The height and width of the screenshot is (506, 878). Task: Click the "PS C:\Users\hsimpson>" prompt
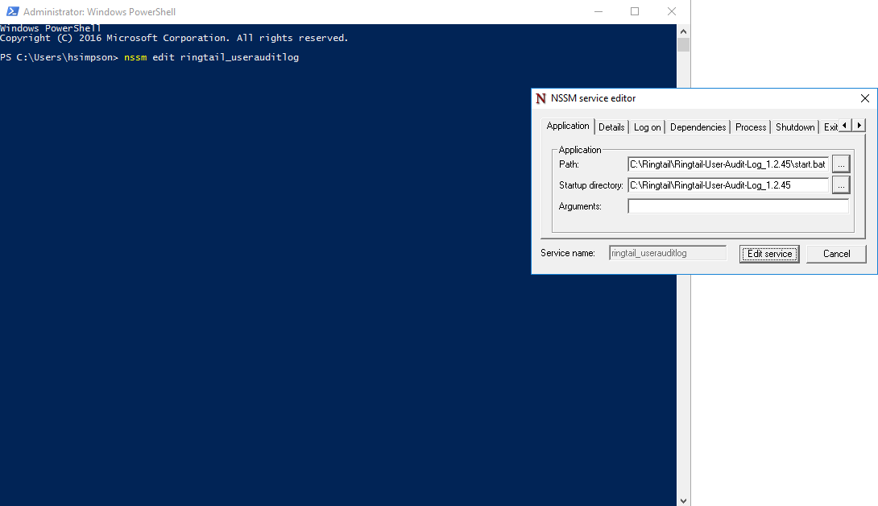[x=60, y=57]
